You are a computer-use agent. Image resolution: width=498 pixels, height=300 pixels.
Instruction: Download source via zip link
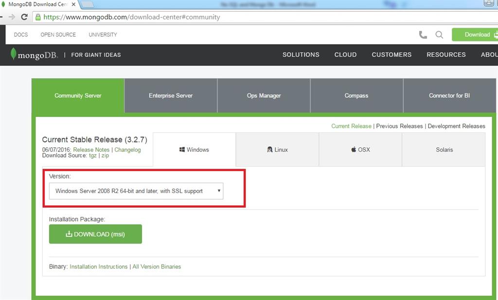point(105,156)
